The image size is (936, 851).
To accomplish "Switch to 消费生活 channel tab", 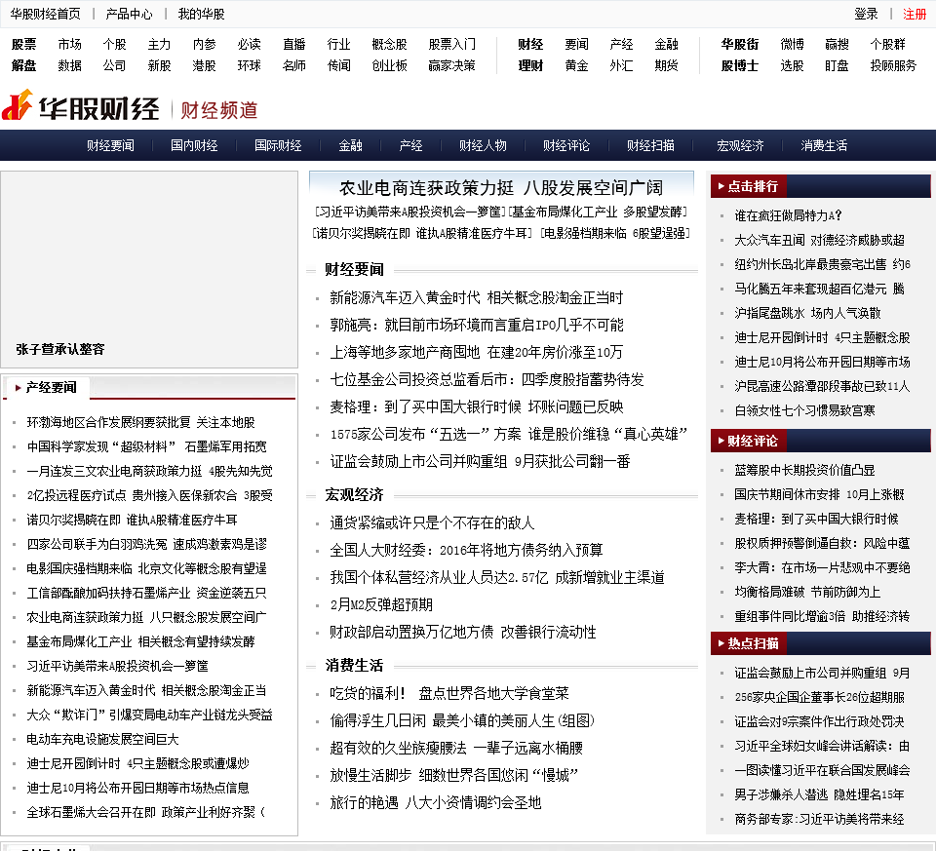I will [825, 145].
